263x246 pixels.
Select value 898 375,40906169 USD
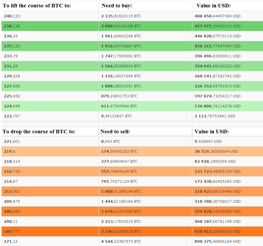pos(218,242)
